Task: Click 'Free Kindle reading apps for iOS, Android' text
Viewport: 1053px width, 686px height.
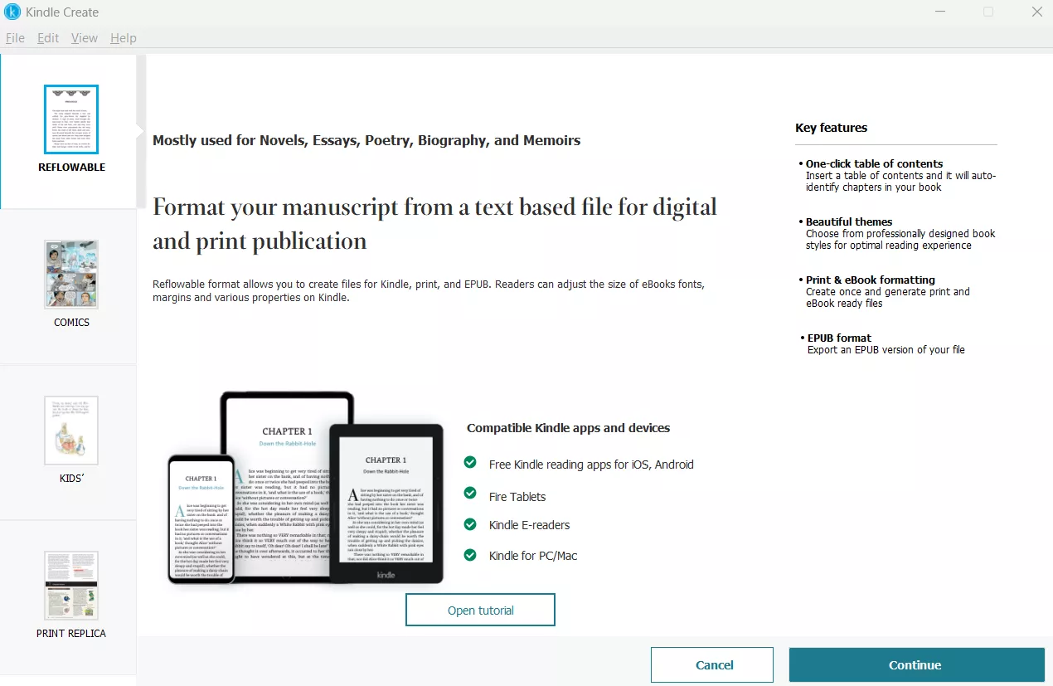Action: (591, 465)
